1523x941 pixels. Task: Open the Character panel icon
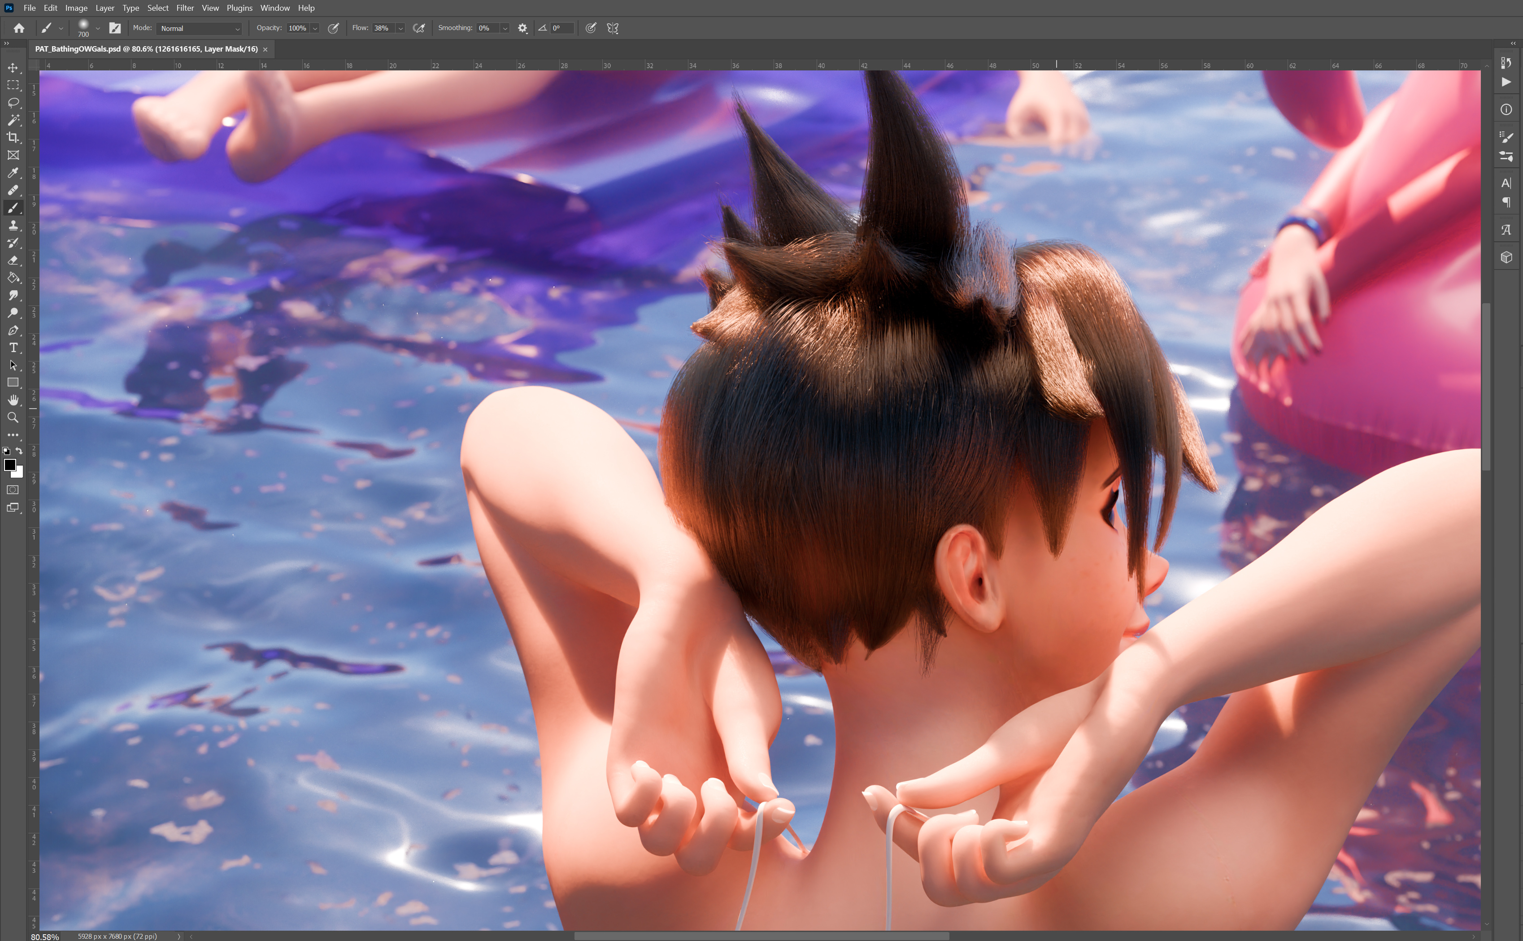tap(1506, 183)
